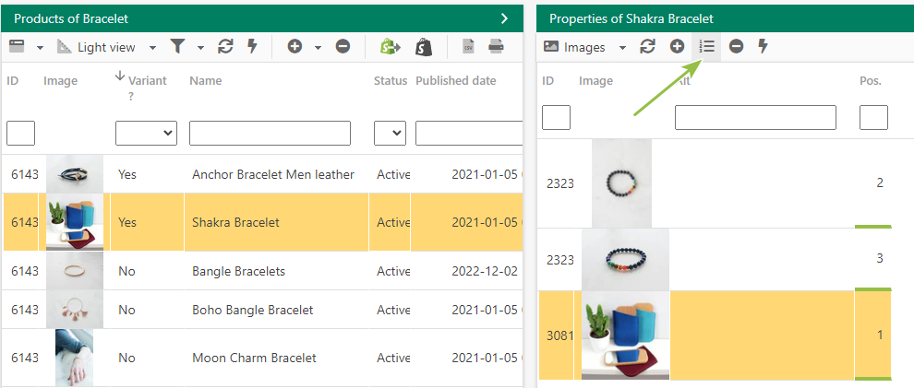The image size is (914, 388).
Task: Print the products list
Action: pyautogui.click(x=496, y=47)
